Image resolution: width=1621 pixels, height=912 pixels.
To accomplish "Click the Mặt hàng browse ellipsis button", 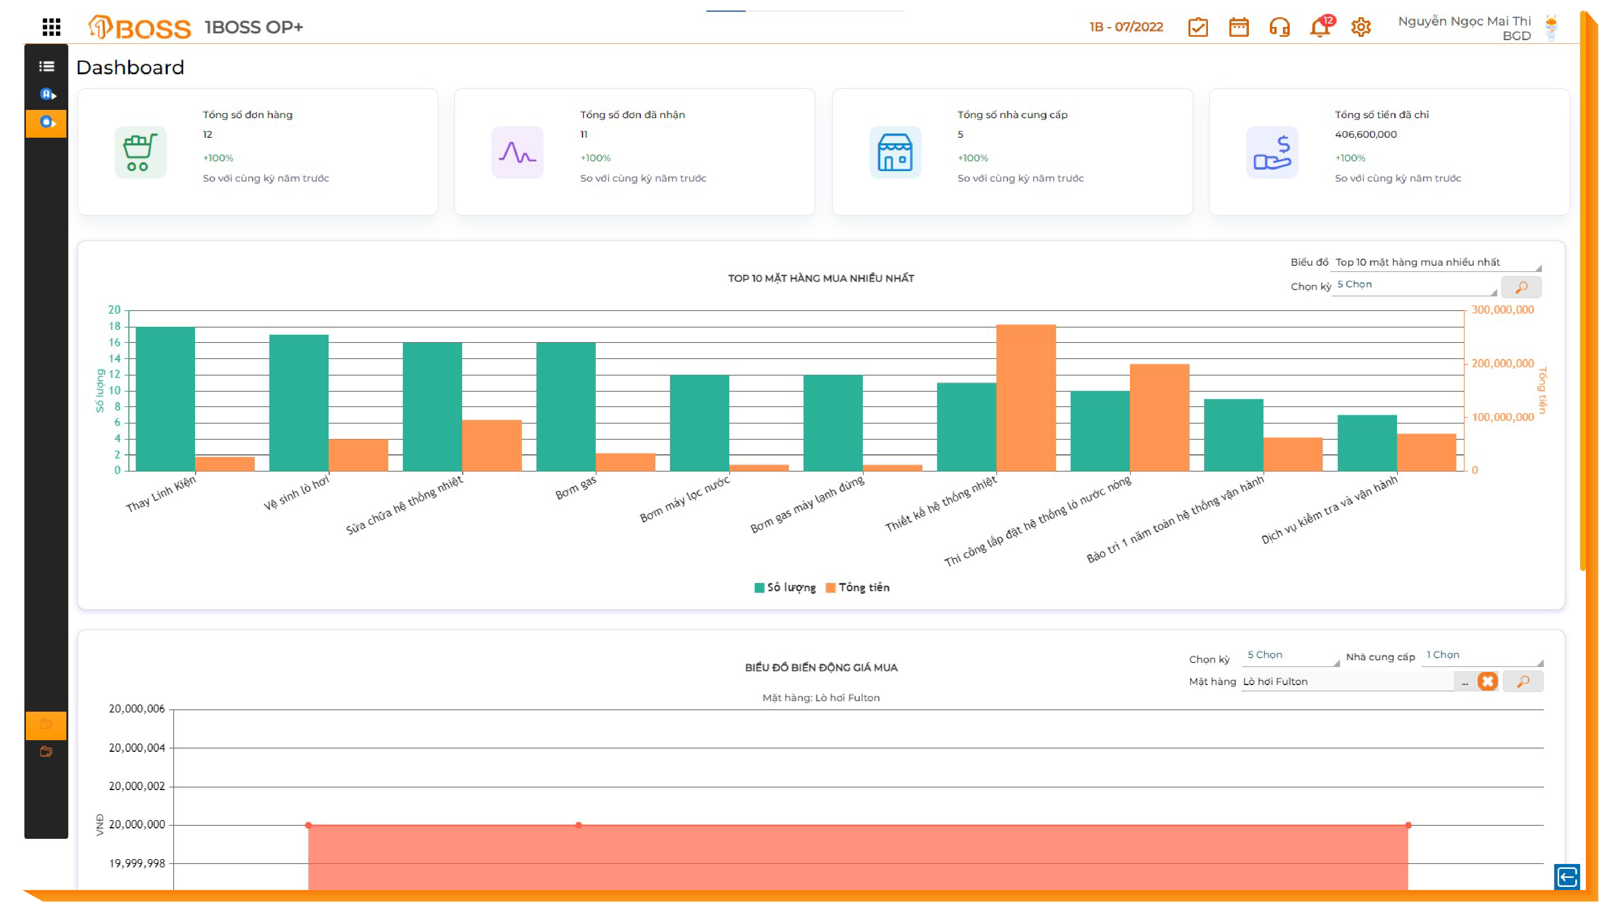I will (x=1465, y=682).
